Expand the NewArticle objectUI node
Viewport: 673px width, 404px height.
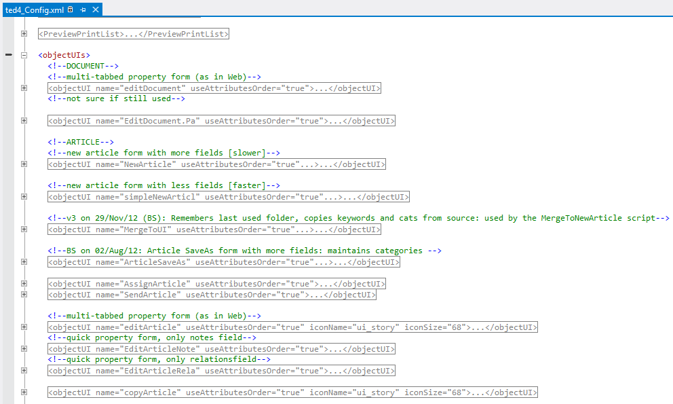pyautogui.click(x=24, y=164)
